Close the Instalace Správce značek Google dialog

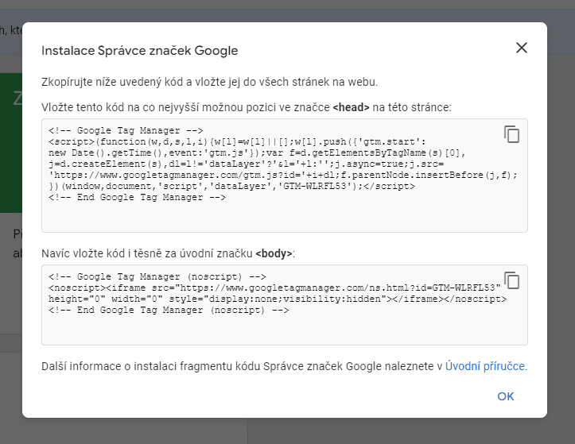pyautogui.click(x=522, y=48)
